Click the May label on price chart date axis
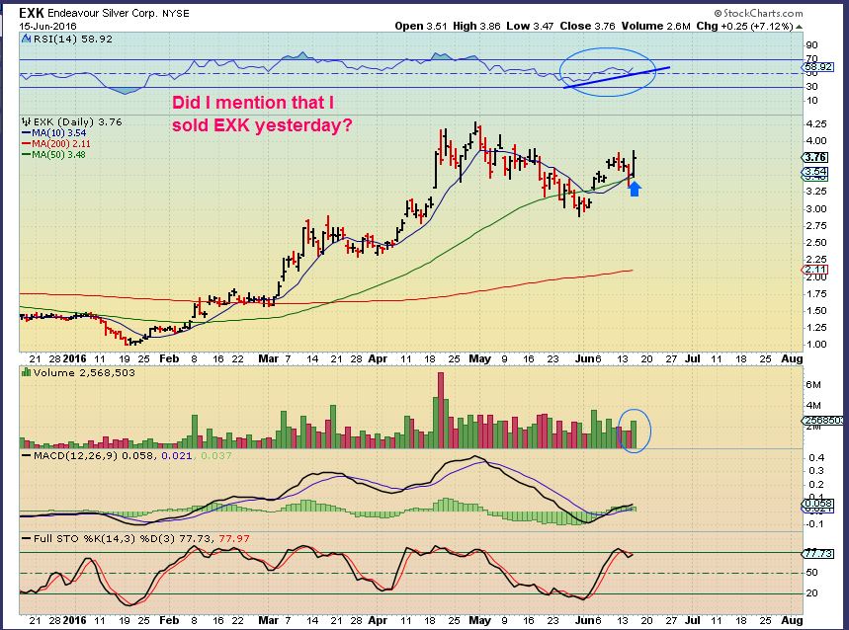The width and height of the screenshot is (849, 630). 479,358
